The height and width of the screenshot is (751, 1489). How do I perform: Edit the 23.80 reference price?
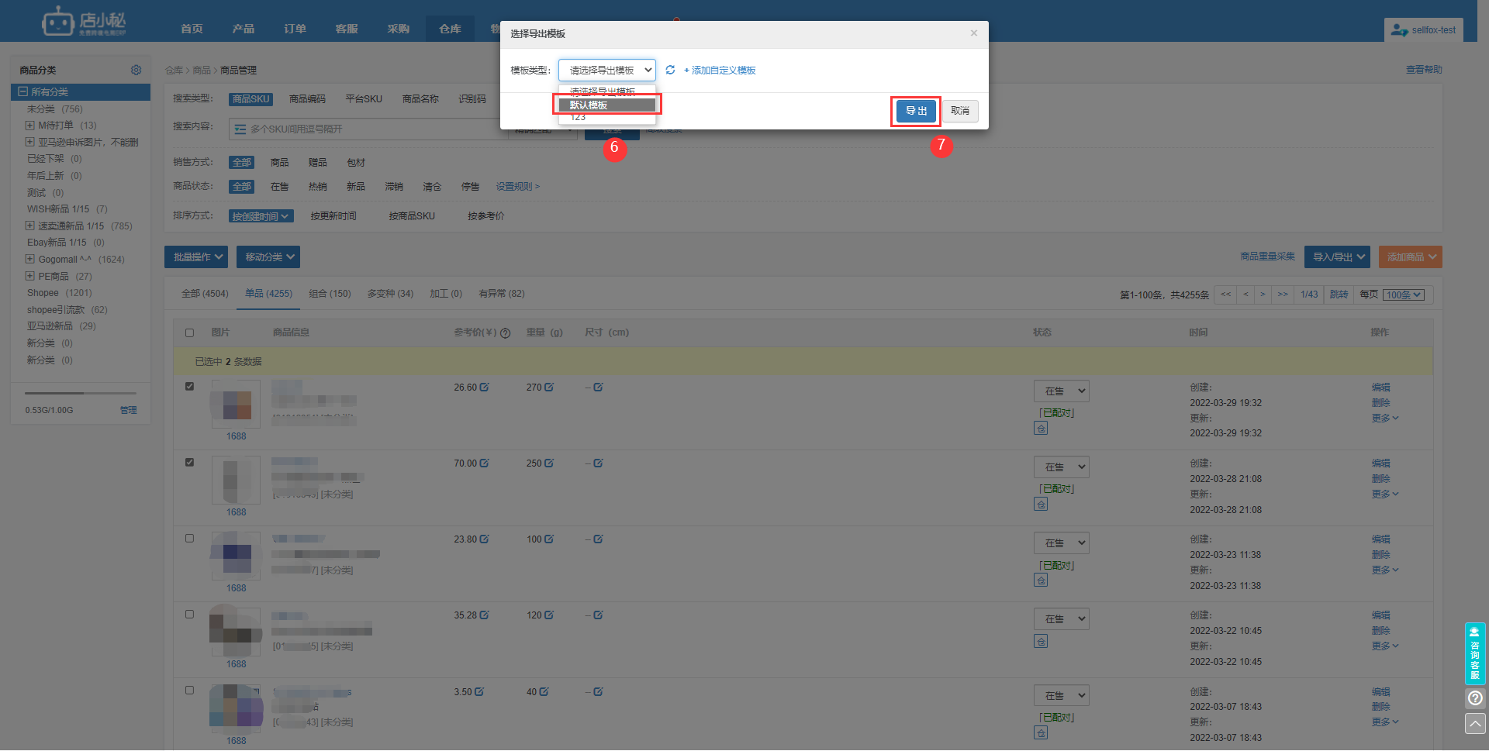484,539
